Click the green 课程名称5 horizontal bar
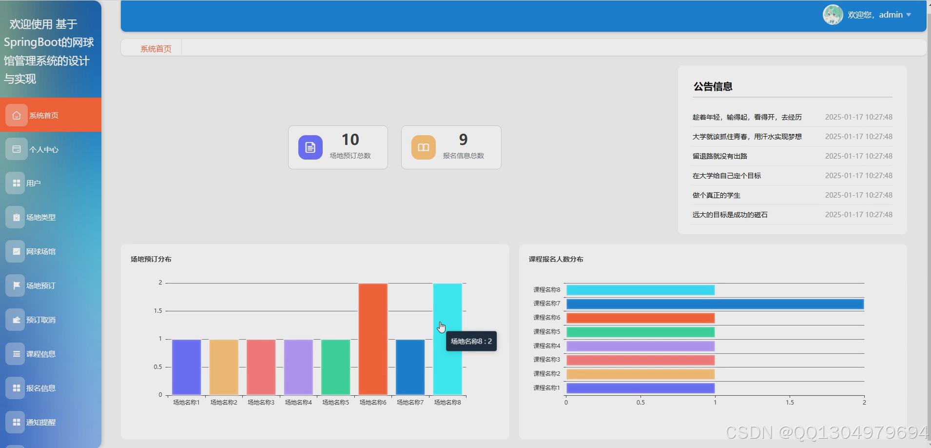Image resolution: width=931 pixels, height=448 pixels. [640, 332]
